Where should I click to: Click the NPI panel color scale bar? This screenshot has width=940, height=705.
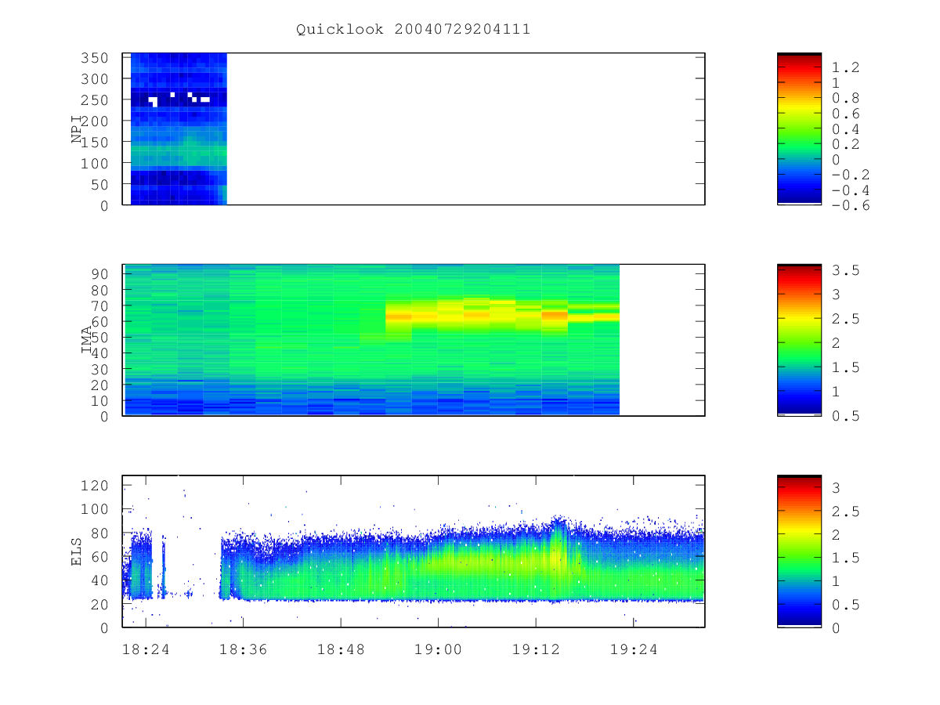[x=799, y=129]
